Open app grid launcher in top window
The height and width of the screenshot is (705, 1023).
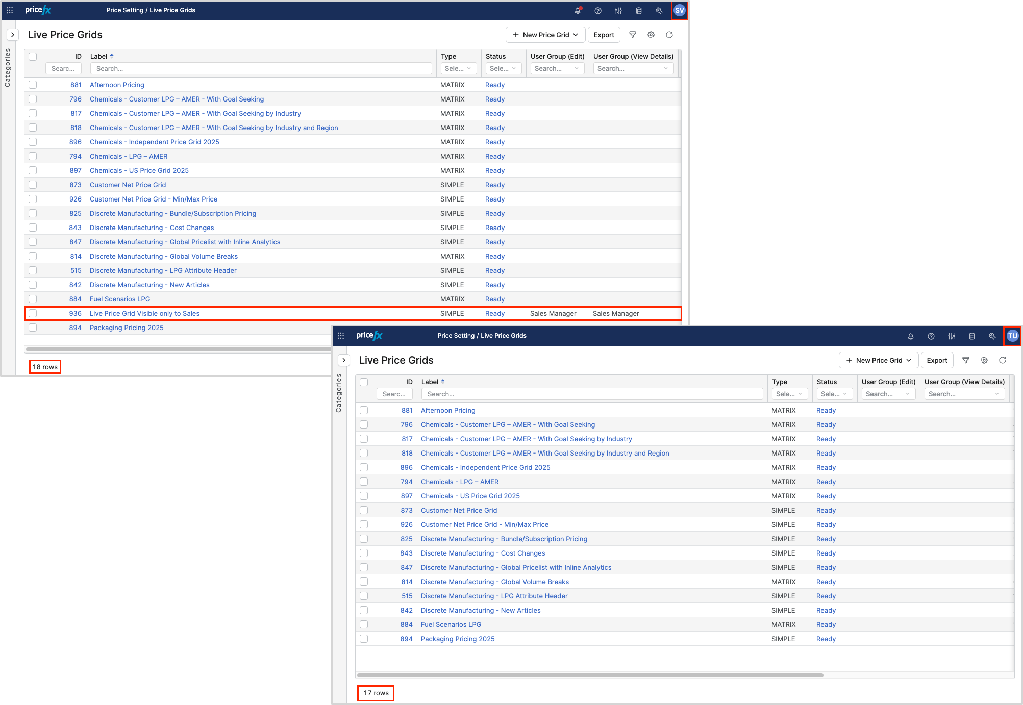[10, 10]
